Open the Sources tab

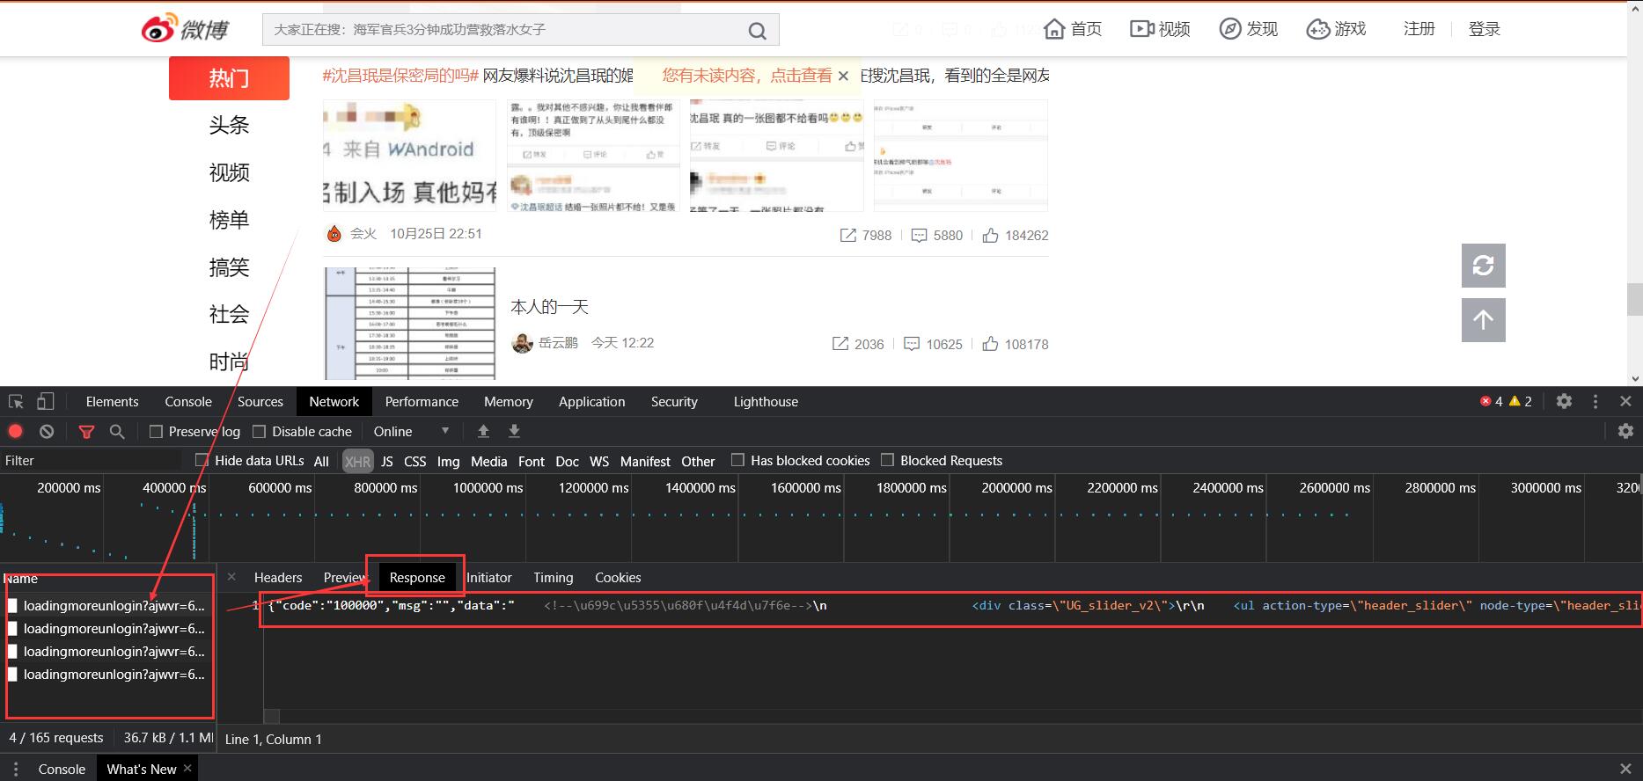point(260,402)
